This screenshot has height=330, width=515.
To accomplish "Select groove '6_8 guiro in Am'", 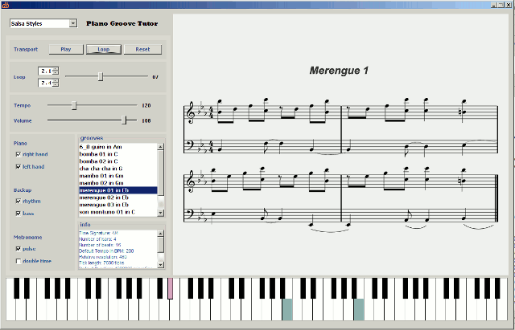I will [118, 147].
